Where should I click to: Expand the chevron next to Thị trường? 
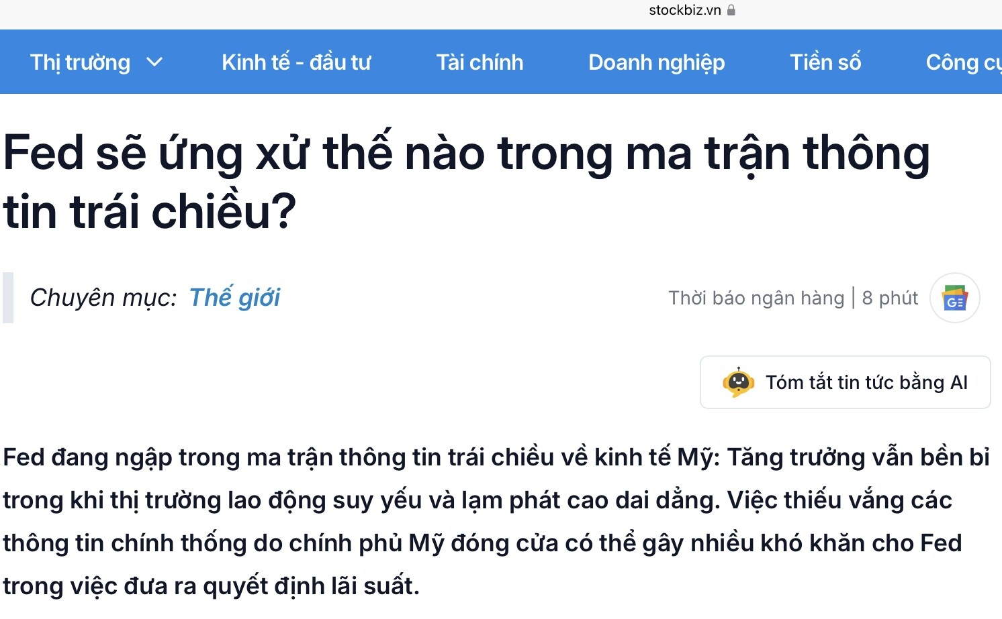tap(154, 62)
